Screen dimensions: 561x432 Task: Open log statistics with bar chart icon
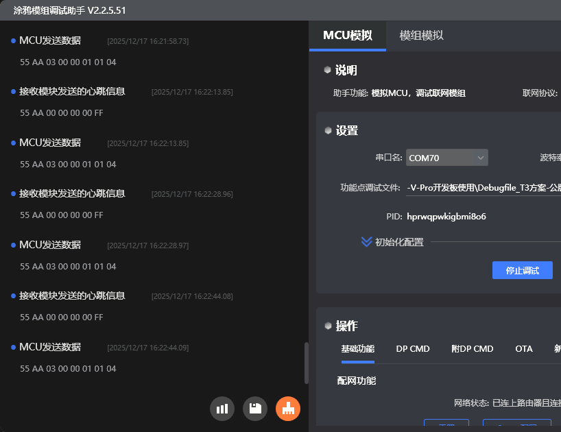click(x=222, y=408)
